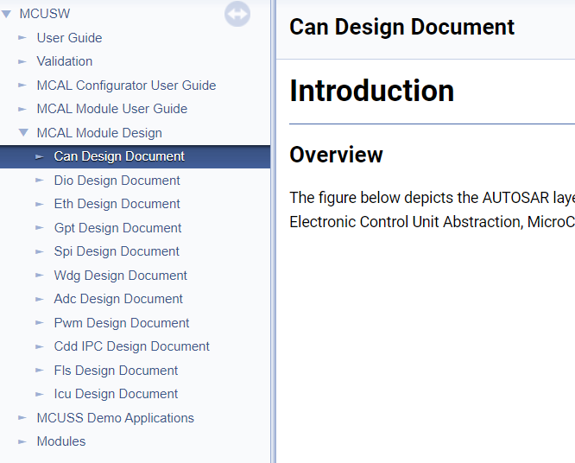Expand the Adc Design Document arrow
This screenshot has height=463, width=575.
coord(40,300)
